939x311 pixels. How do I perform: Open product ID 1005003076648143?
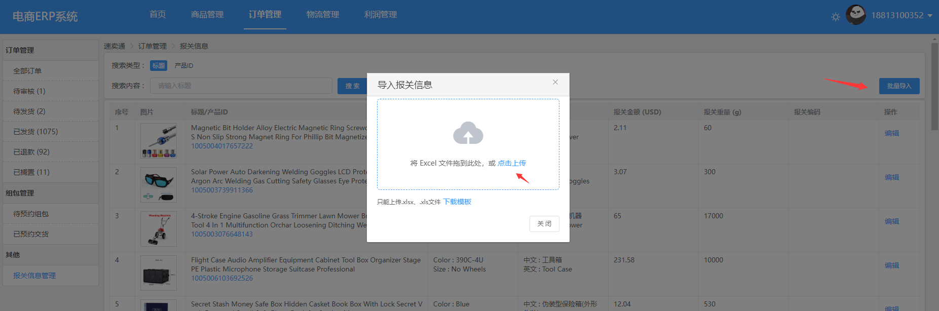point(222,234)
